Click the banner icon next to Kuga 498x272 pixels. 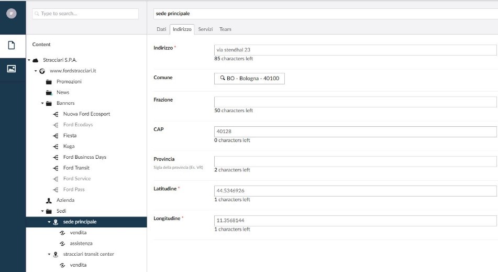click(56, 147)
